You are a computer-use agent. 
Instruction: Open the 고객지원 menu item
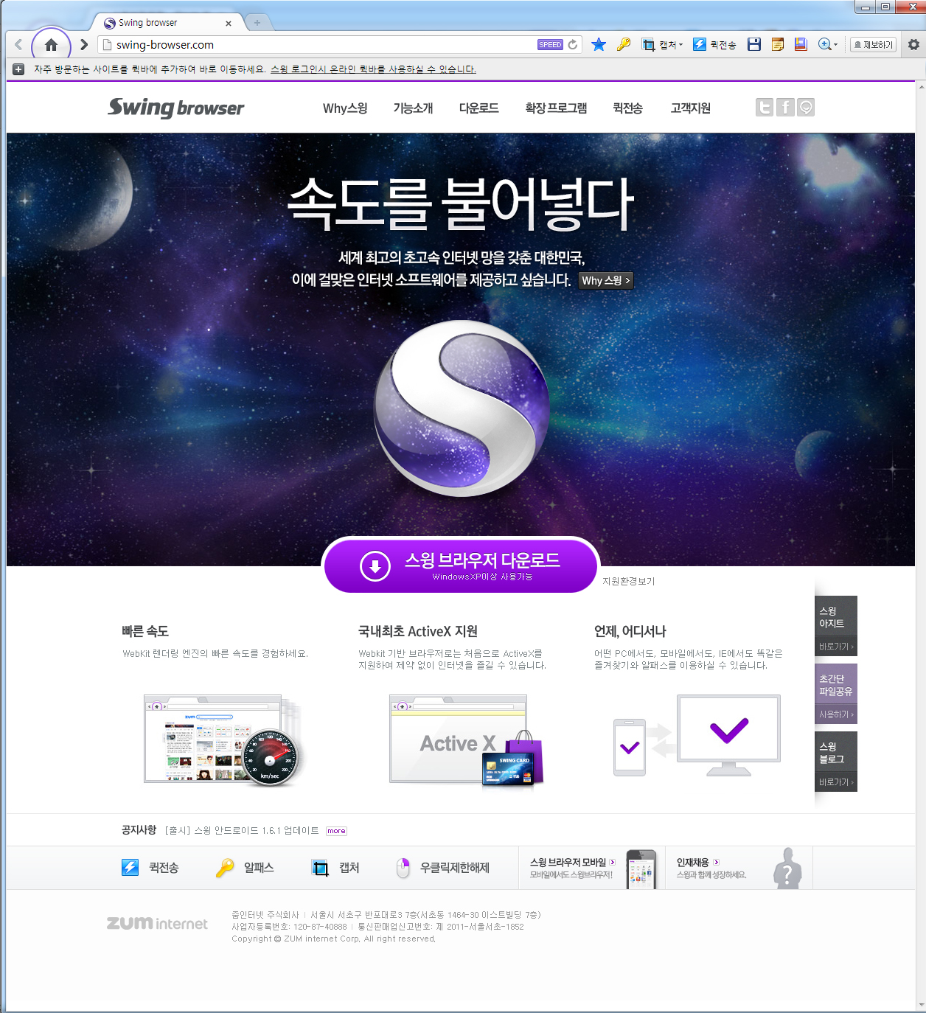click(691, 108)
